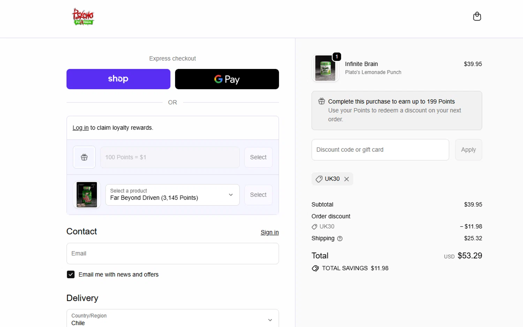Viewport: 523px width, 327px height.
Task: Pay with Shop Pay express button
Action: coord(118,79)
